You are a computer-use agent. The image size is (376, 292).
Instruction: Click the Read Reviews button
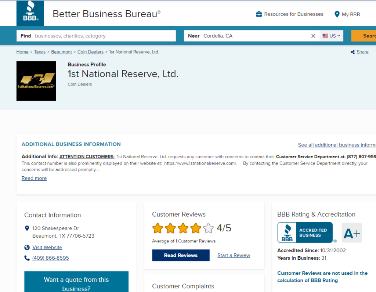tap(181, 255)
